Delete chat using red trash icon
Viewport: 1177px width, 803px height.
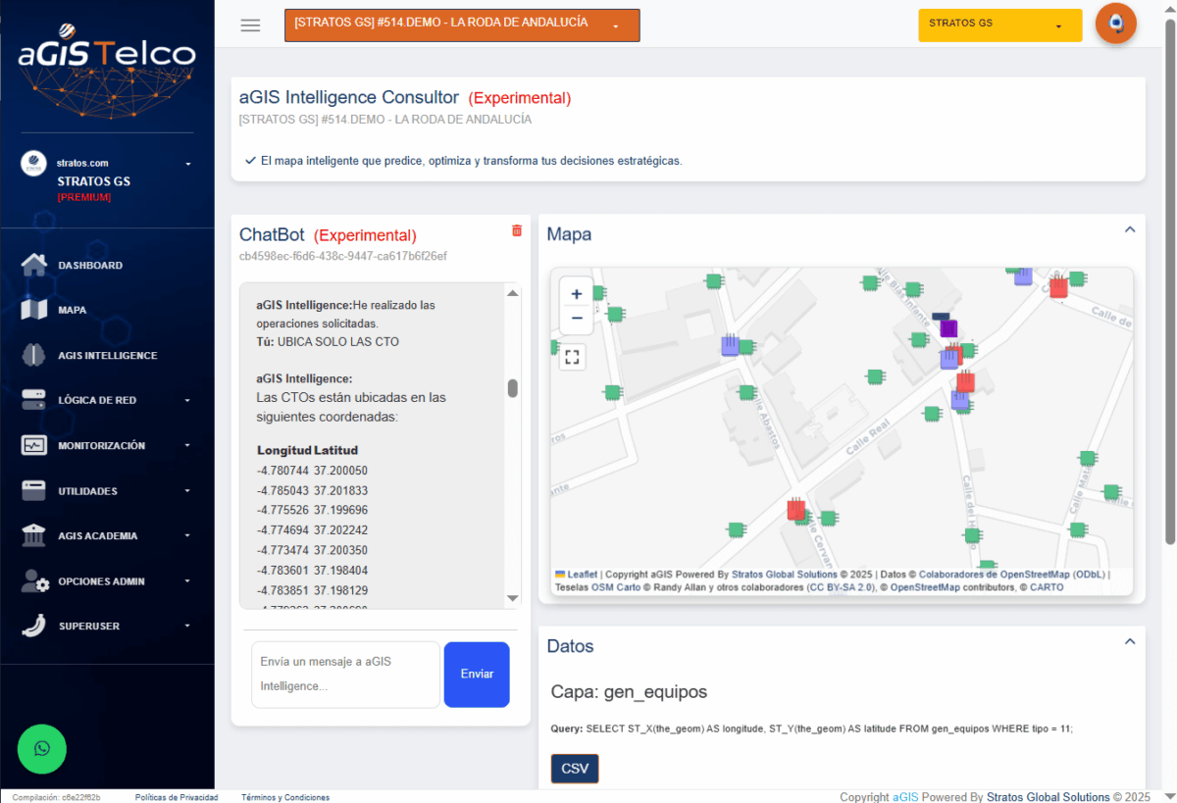[x=517, y=230]
